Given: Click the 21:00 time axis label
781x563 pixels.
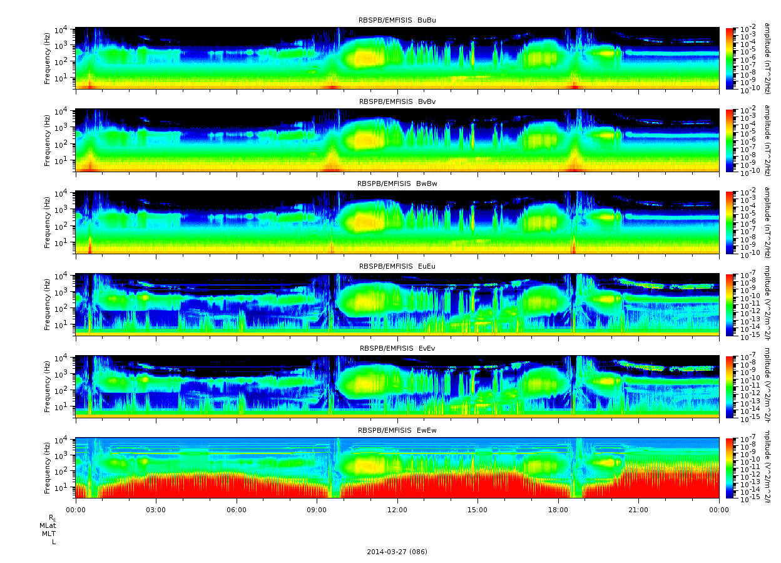Looking at the screenshot, I should tap(638, 510).
